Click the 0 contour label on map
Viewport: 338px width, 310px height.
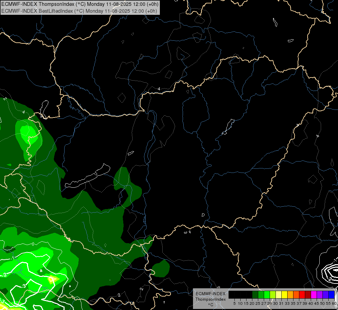(x=33, y=244)
